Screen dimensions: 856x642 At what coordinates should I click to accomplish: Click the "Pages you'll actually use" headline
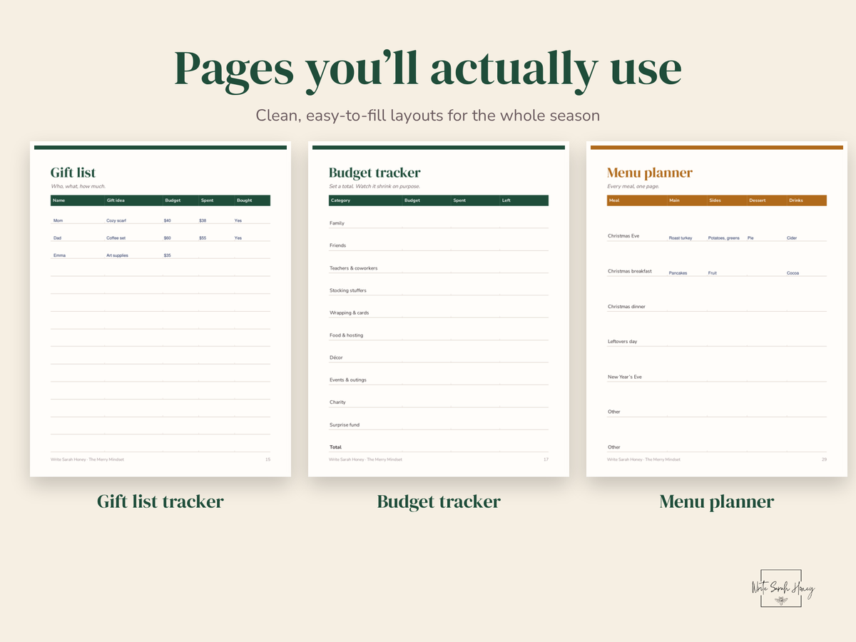tap(428, 69)
